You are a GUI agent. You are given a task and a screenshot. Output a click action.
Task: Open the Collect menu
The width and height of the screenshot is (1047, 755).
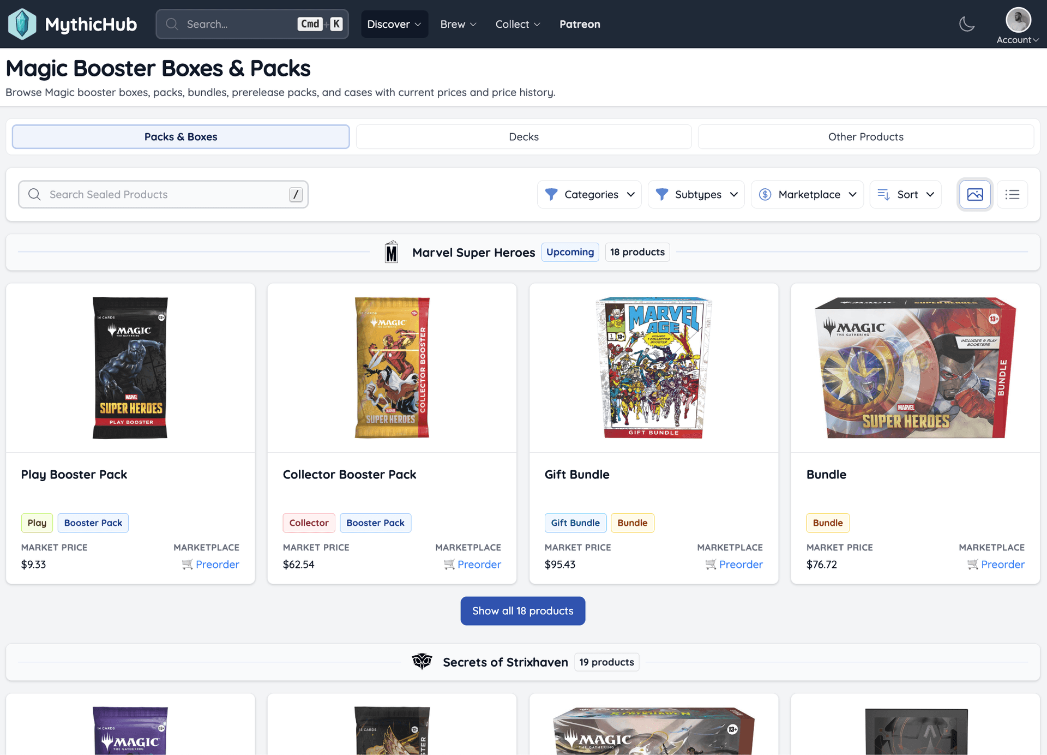518,24
